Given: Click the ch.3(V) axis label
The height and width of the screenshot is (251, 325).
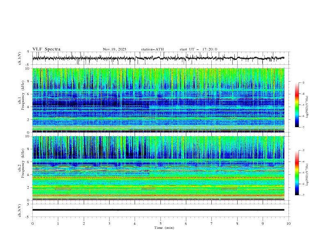Looking at the screenshot, I should (20, 210).
